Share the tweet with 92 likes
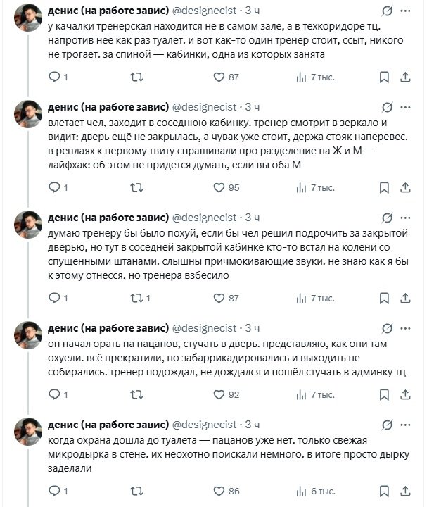This screenshot has width=434, height=507. click(x=405, y=395)
